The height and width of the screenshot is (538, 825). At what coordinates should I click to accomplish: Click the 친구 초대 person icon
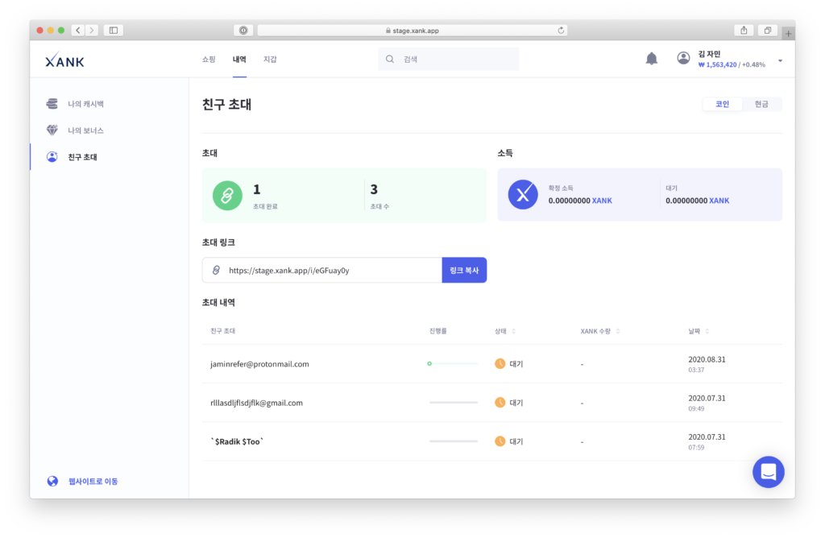tap(52, 157)
